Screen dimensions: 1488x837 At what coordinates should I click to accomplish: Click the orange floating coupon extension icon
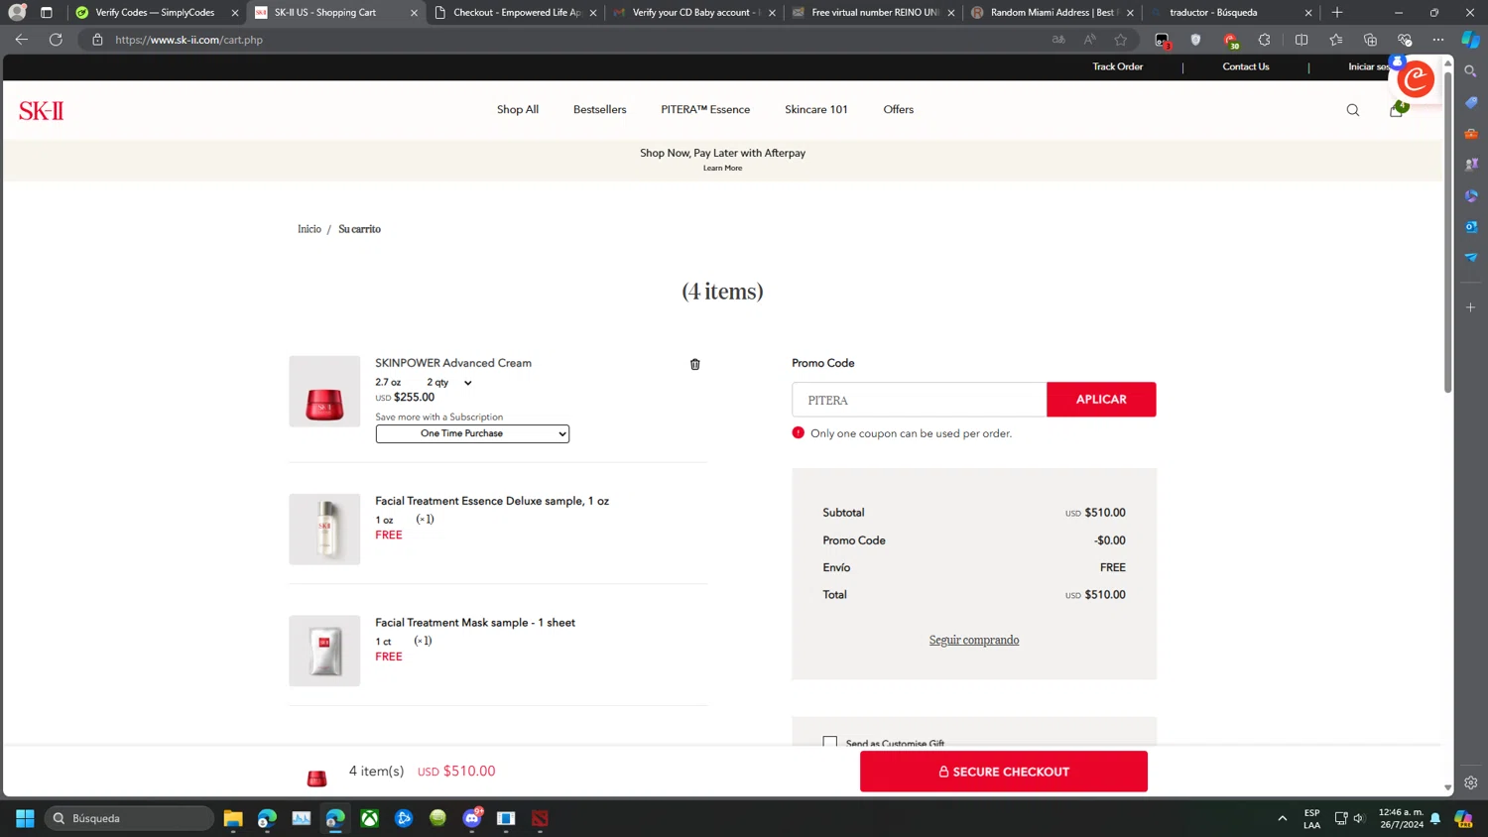tap(1415, 78)
